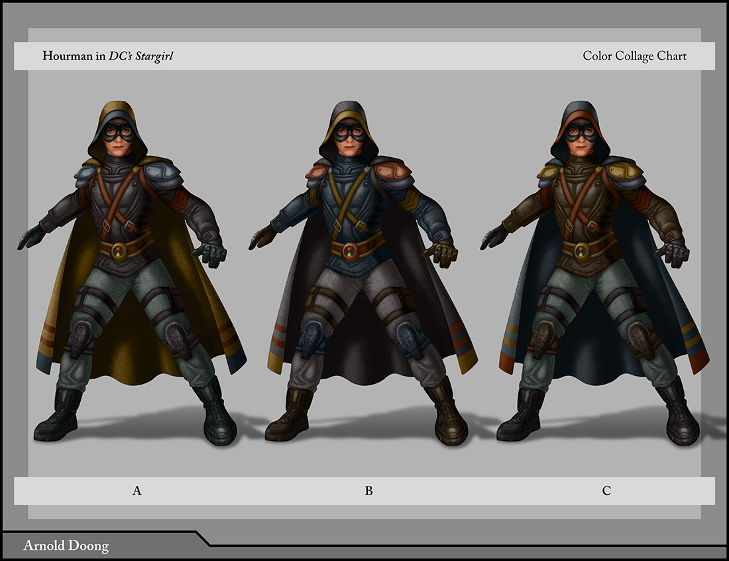Click the 'Color Collage Chart' heading
The image size is (729, 561).
pos(634,56)
